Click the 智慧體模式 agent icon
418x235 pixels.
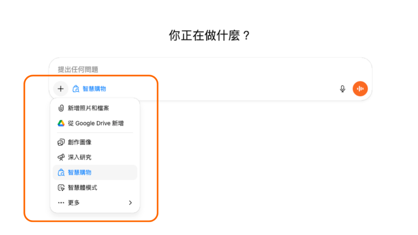61,188
